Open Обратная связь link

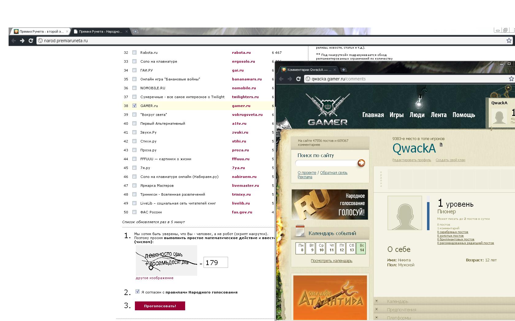point(334,173)
